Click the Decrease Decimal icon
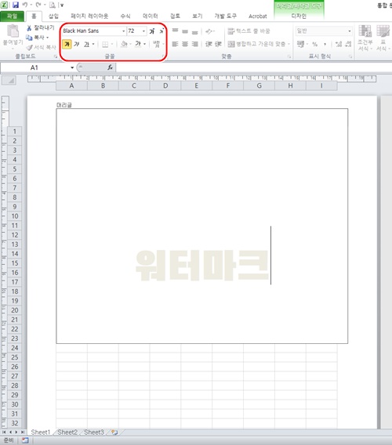The width and height of the screenshot is (392, 445). point(348,44)
